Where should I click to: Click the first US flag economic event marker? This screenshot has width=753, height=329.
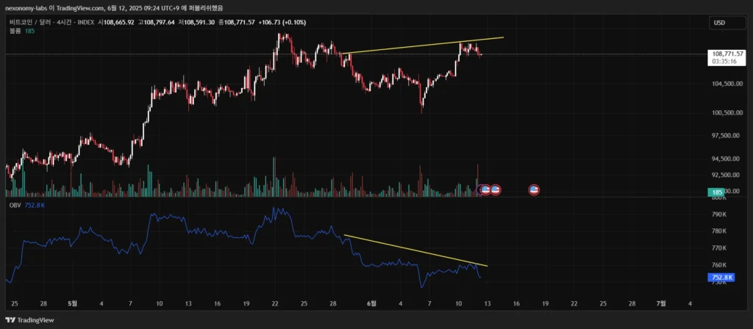tap(486, 190)
